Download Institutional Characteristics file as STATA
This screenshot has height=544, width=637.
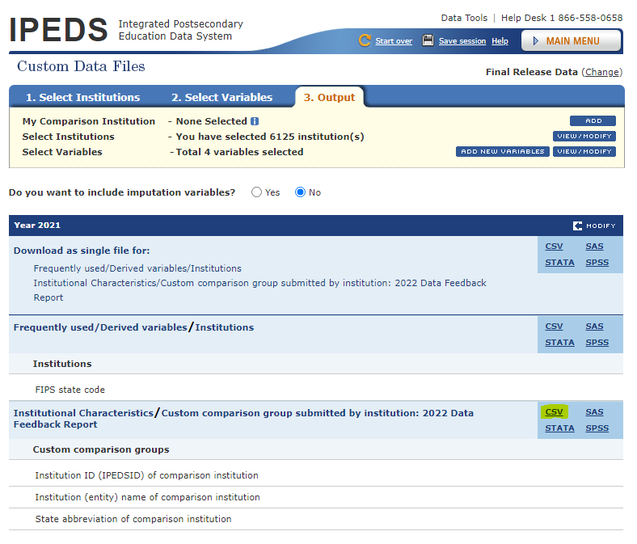(559, 428)
